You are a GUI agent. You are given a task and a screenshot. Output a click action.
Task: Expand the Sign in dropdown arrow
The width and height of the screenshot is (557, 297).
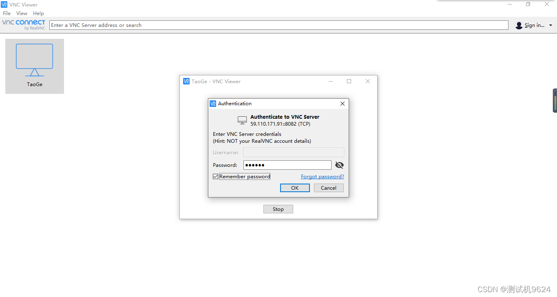[x=550, y=25]
